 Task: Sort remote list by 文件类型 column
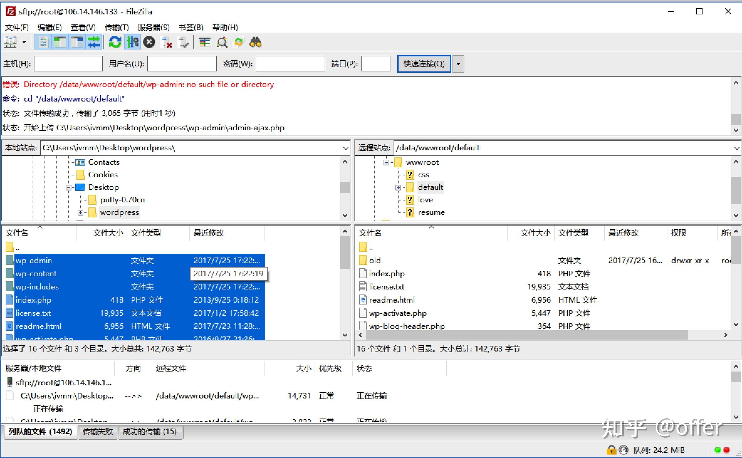579,233
